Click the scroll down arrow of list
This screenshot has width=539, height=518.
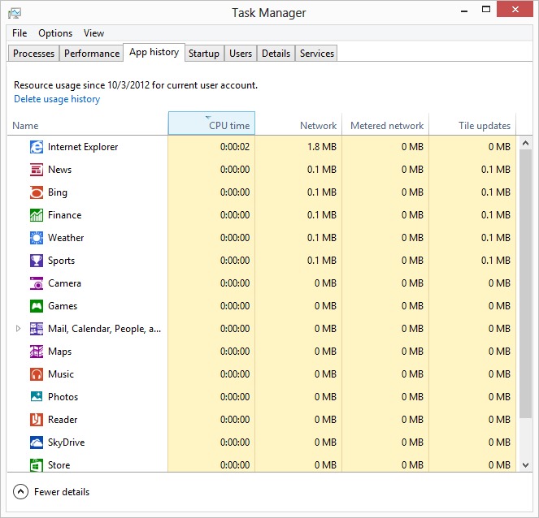point(525,465)
